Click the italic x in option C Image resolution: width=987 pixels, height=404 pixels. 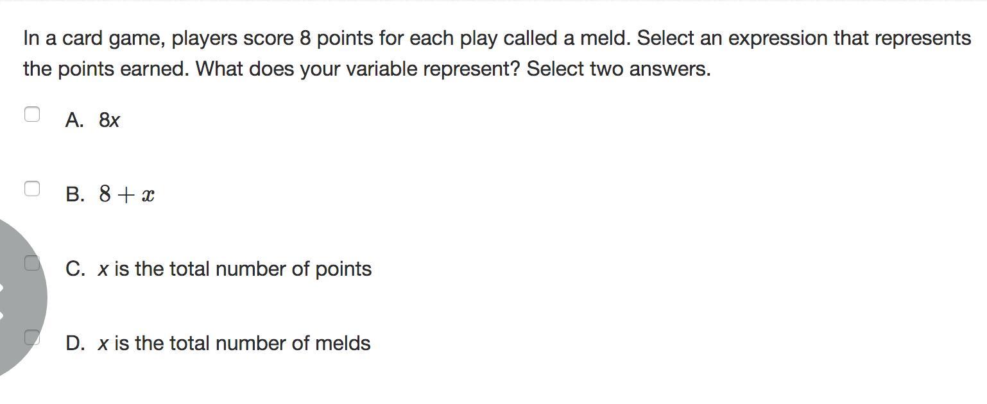pos(103,270)
